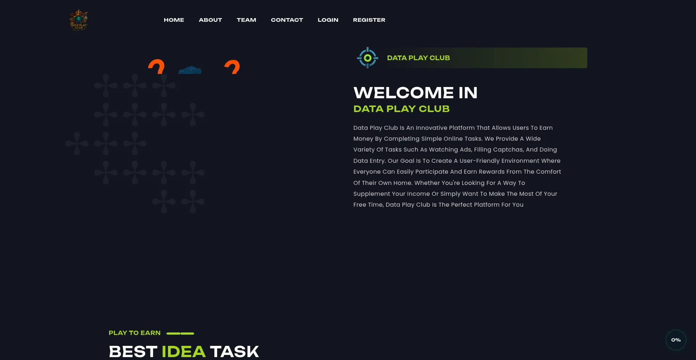This screenshot has width=696, height=360.
Task: Click the crosshair target icon
Action: [x=367, y=58]
